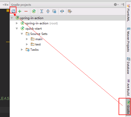Hide the Gradle projects tool window
Image resolution: width=131 pixels, height=117 pixels.
(122, 5)
